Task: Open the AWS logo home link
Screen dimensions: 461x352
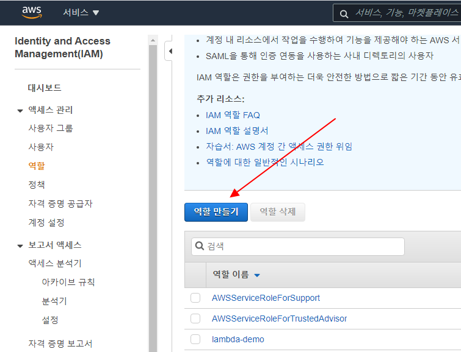Action: tap(32, 12)
